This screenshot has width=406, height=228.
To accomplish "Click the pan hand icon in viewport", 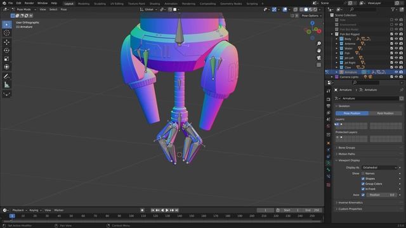I will coord(318,51).
